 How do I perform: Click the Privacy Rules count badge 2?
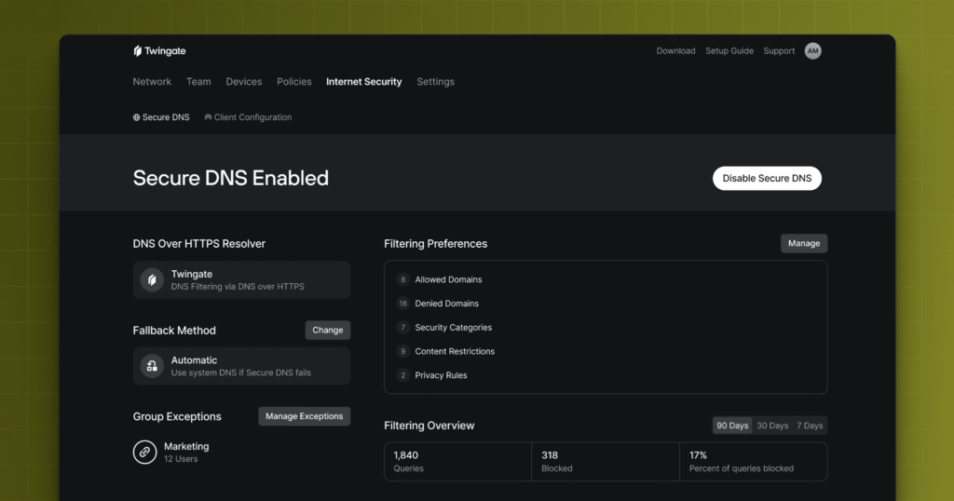click(402, 375)
